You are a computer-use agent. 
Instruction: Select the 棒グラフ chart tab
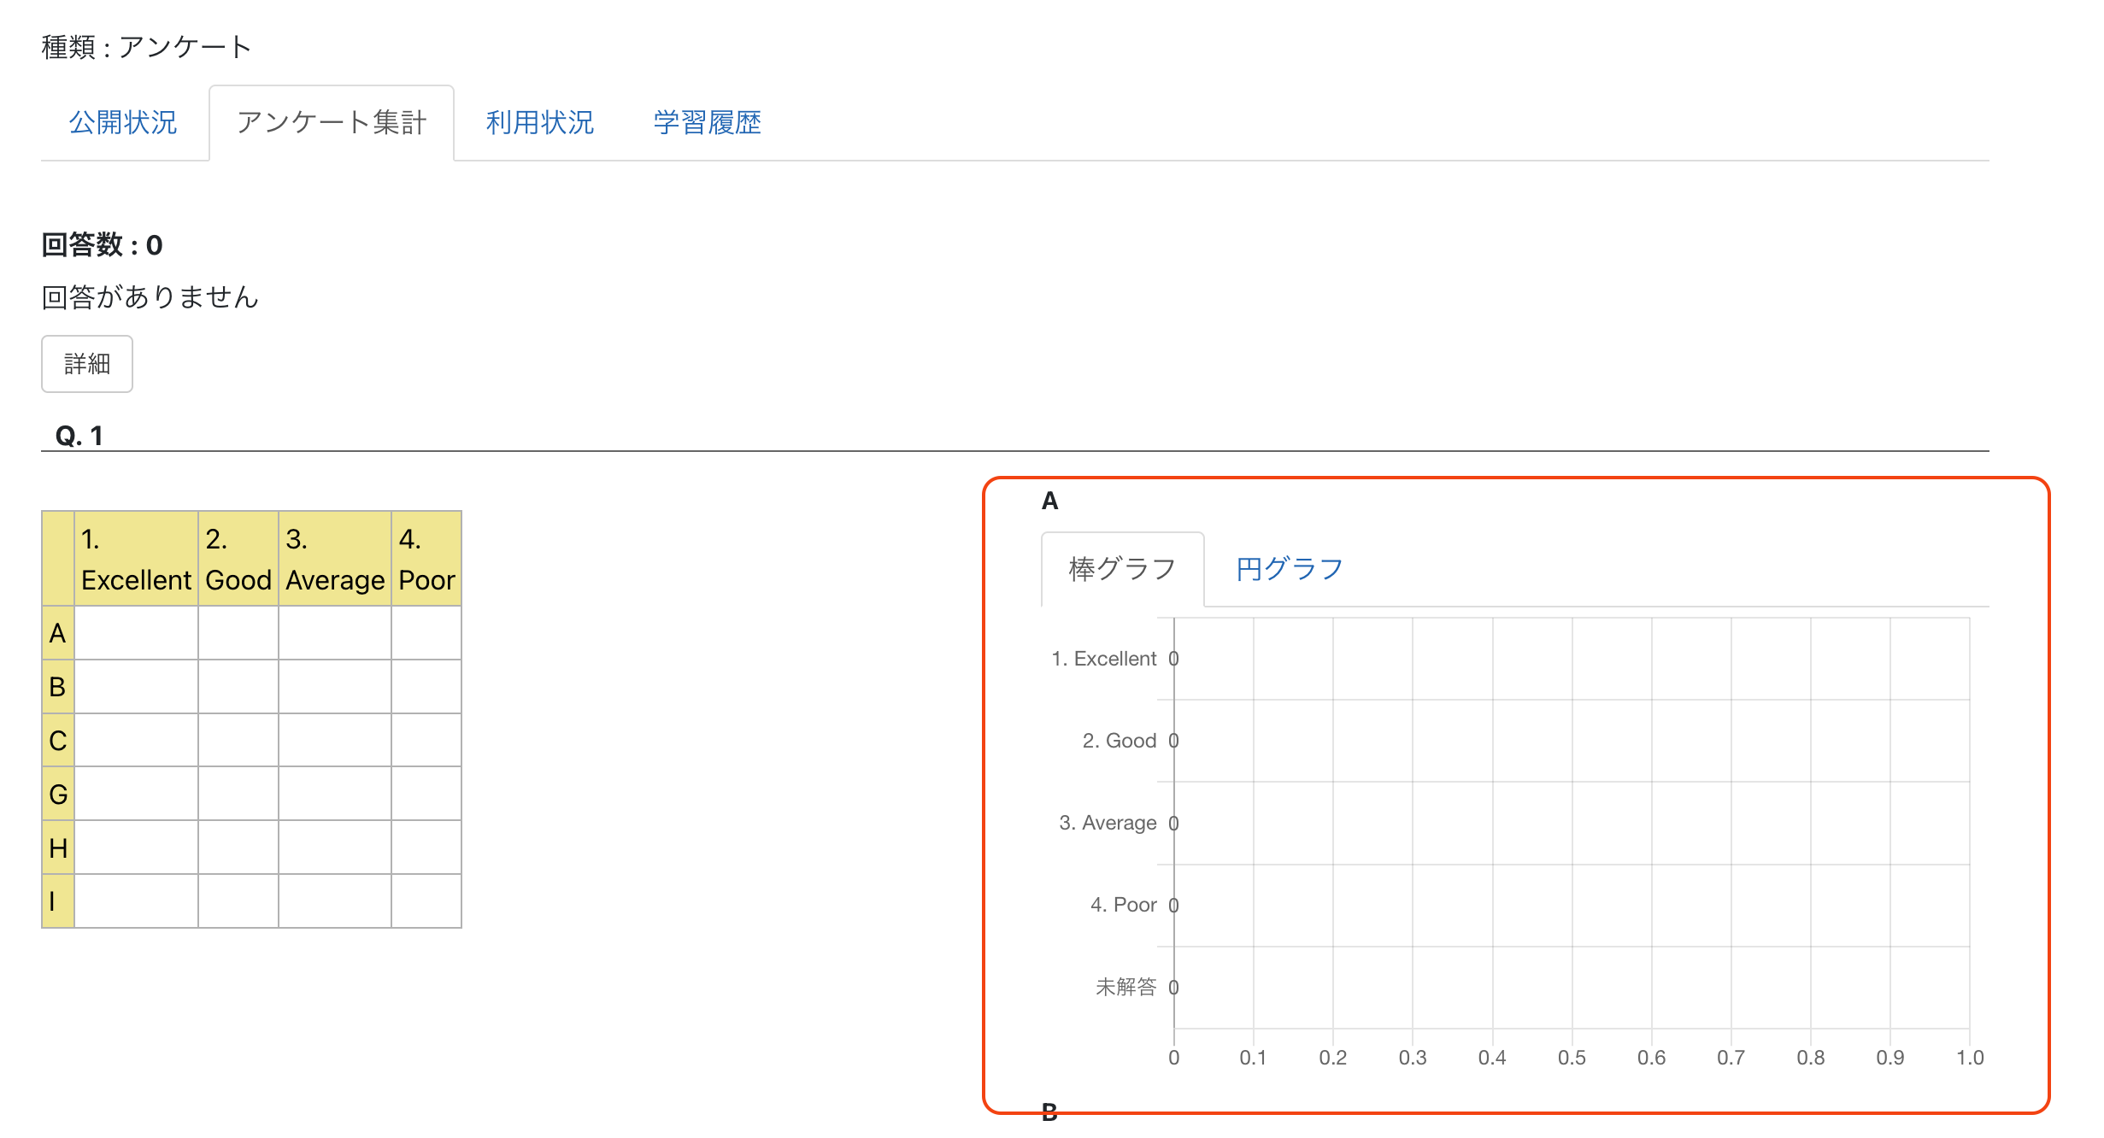pyautogui.click(x=1122, y=569)
